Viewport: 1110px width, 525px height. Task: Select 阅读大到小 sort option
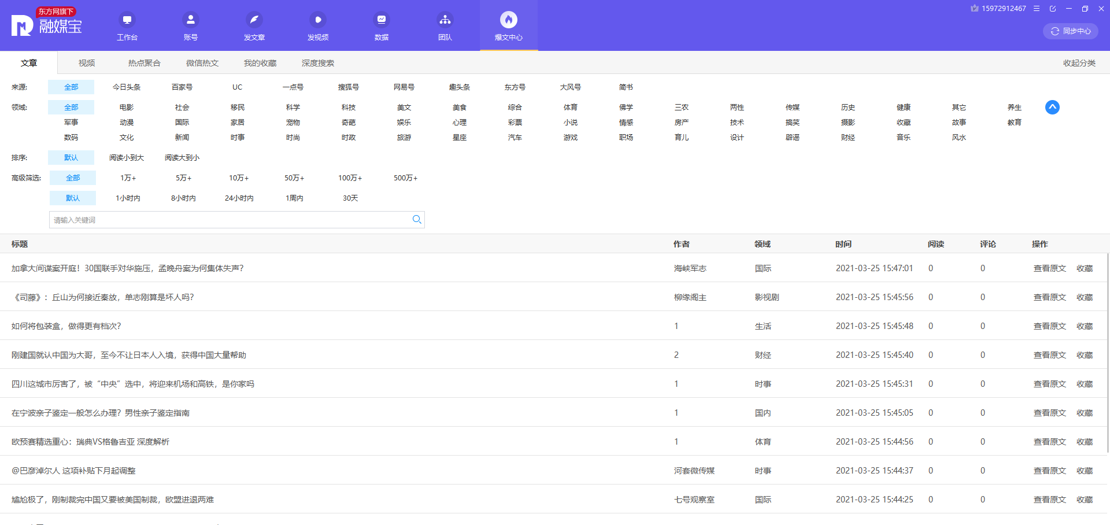pos(182,158)
